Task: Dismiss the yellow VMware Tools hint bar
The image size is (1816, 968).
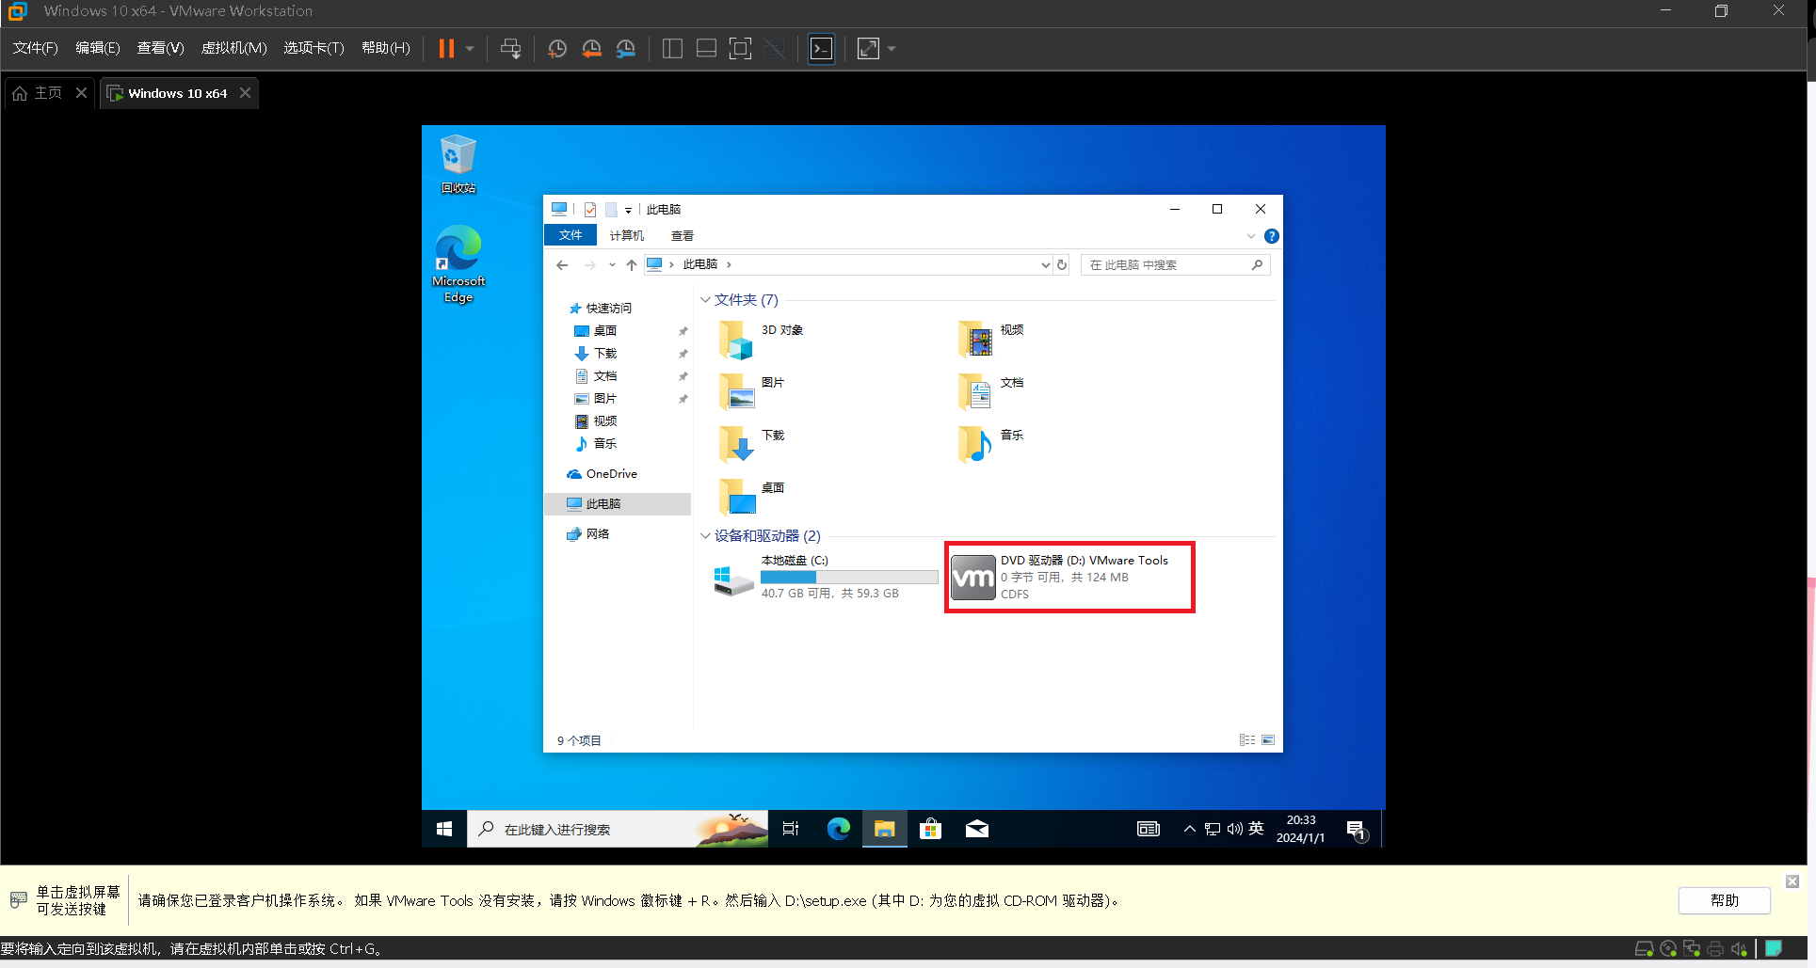Action: (x=1792, y=881)
